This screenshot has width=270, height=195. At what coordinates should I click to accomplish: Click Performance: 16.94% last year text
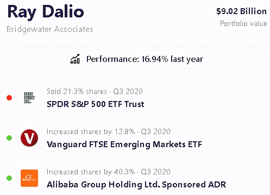coord(145,59)
